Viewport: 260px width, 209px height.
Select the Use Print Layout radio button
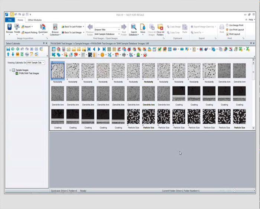pos(227,29)
